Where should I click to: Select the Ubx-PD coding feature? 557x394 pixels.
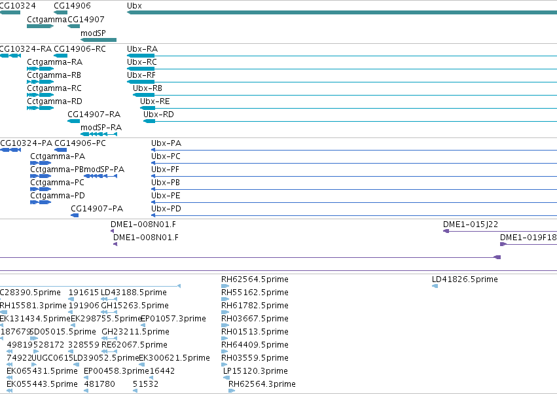(354, 215)
